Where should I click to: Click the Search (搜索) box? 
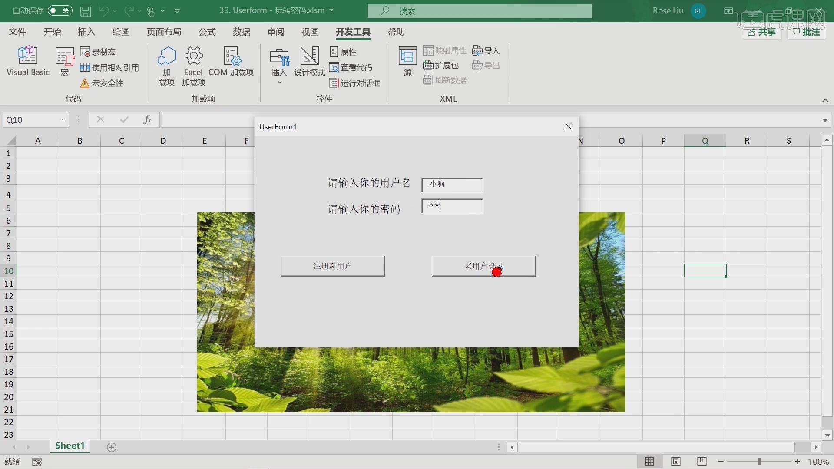tap(480, 11)
